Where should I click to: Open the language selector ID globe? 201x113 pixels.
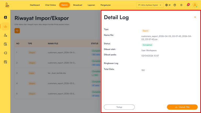[168, 5]
